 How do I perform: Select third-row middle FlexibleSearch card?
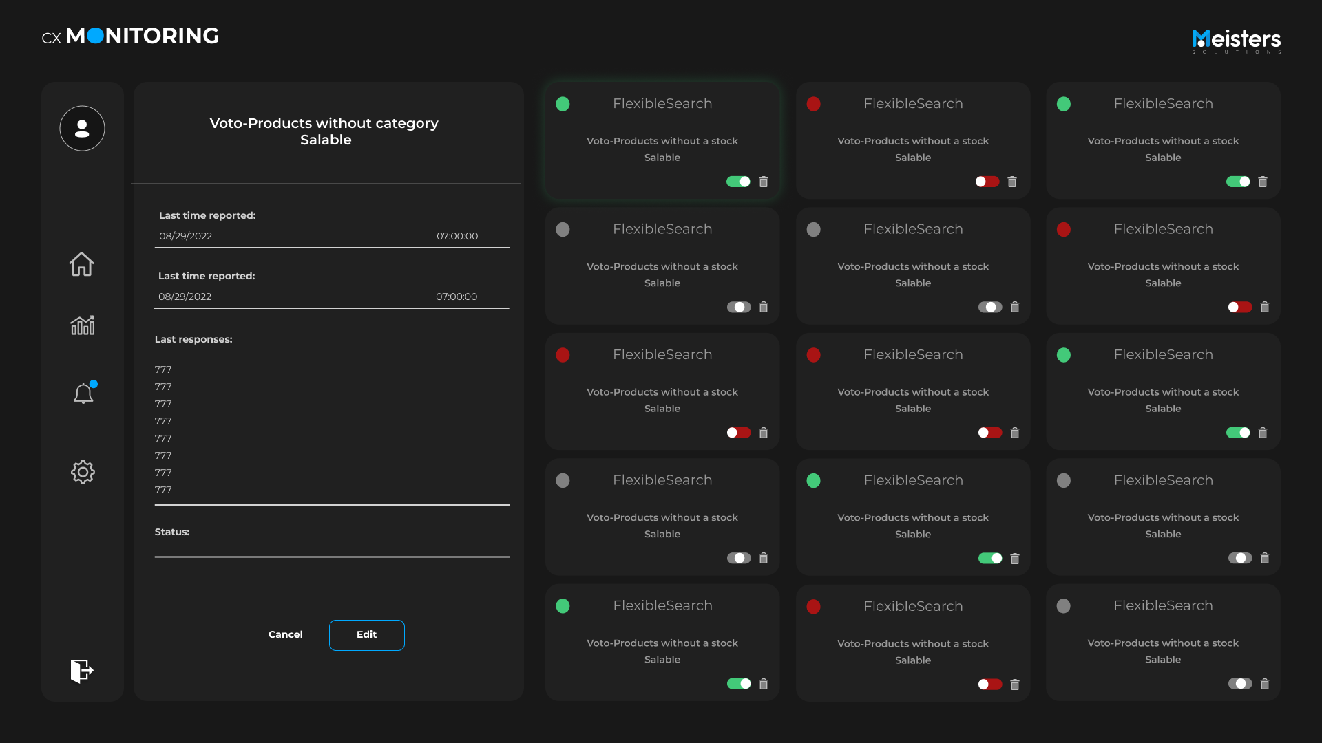[x=913, y=385]
